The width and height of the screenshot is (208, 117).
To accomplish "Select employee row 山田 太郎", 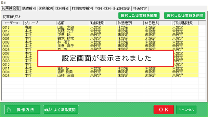I will pyautogui.click(x=100, y=27).
